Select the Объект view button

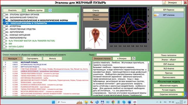96,15
